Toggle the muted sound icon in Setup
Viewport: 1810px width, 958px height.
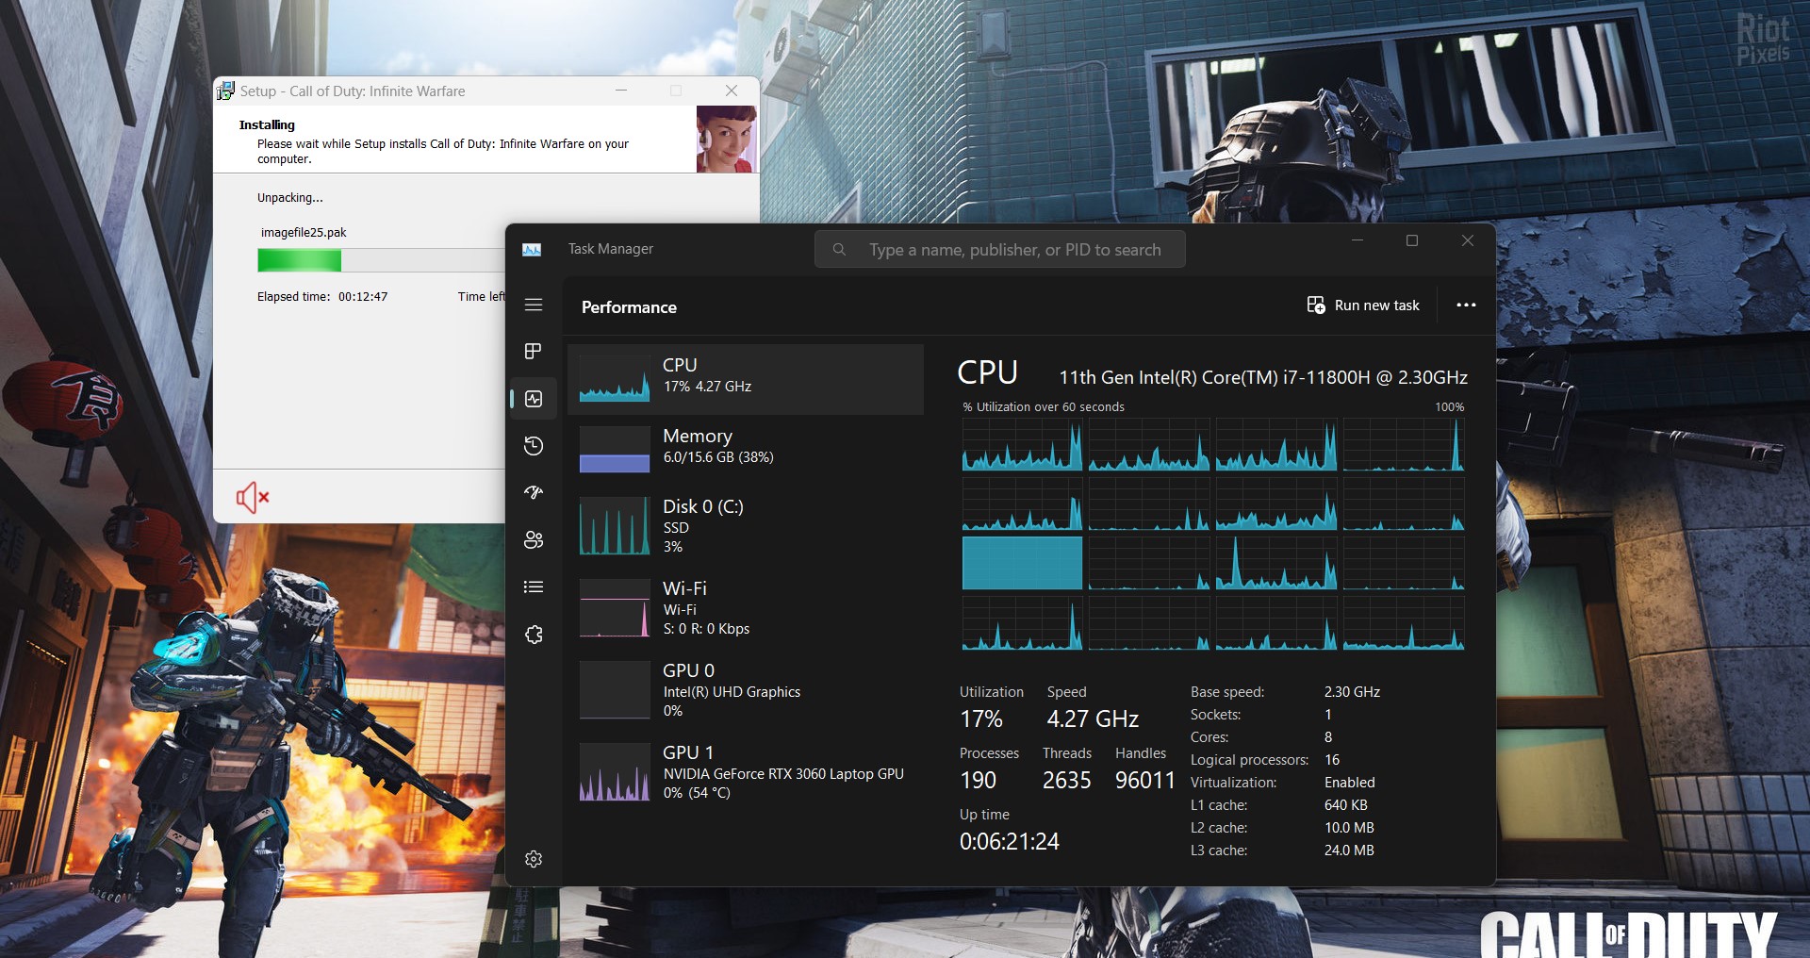coord(253,497)
